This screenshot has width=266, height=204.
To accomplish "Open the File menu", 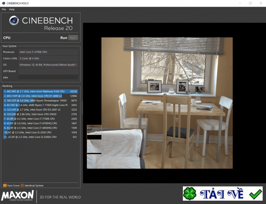I will (x=4, y=9).
